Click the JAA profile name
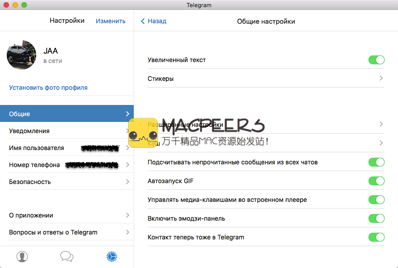398x268 pixels. (x=51, y=51)
